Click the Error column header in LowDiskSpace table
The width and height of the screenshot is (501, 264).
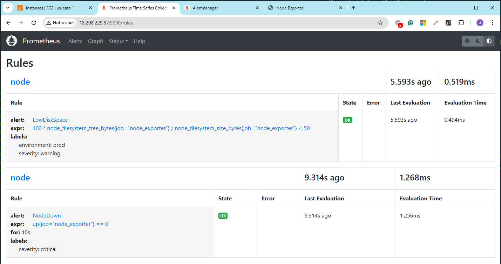click(373, 103)
